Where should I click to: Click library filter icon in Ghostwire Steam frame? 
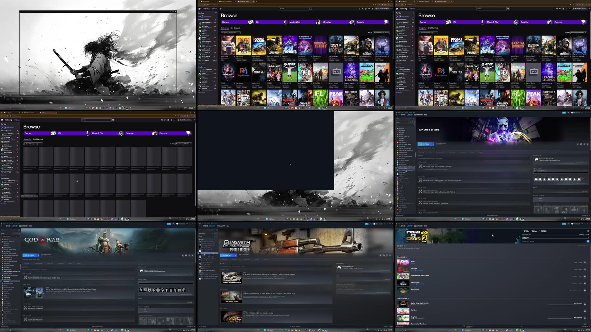point(414,125)
